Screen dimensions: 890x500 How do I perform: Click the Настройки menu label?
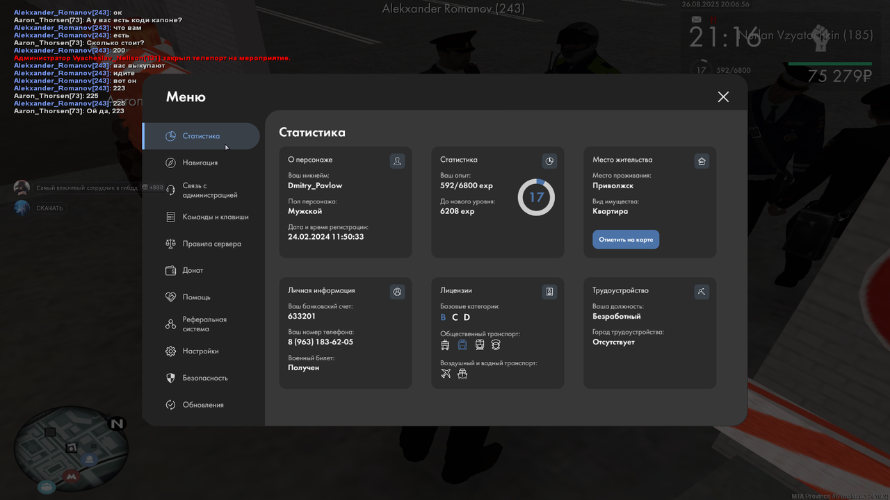[200, 351]
